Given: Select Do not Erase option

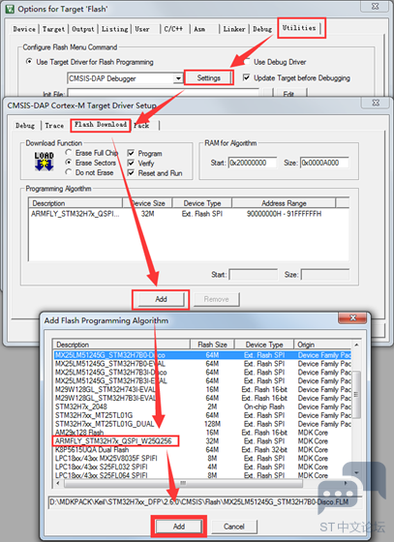Looking at the screenshot, I should point(89,172).
